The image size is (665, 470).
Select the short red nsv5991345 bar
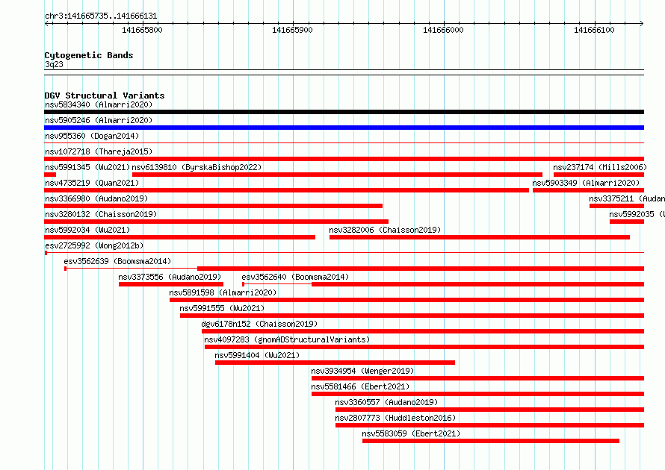[x=50, y=175]
